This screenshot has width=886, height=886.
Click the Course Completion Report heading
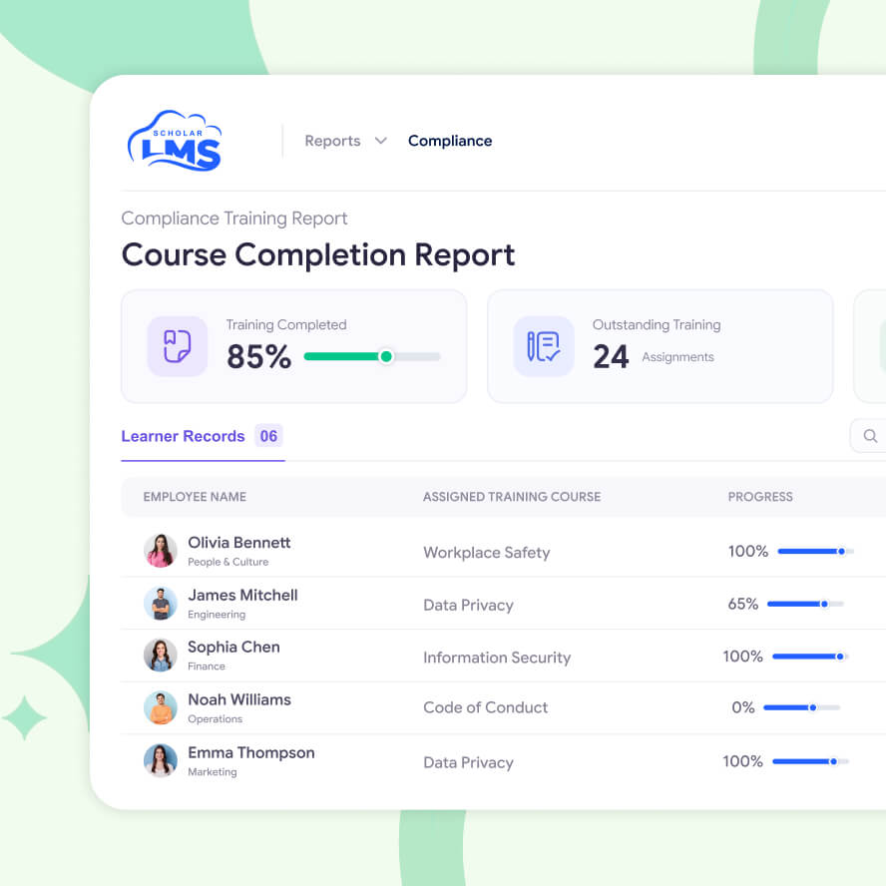coord(317,254)
